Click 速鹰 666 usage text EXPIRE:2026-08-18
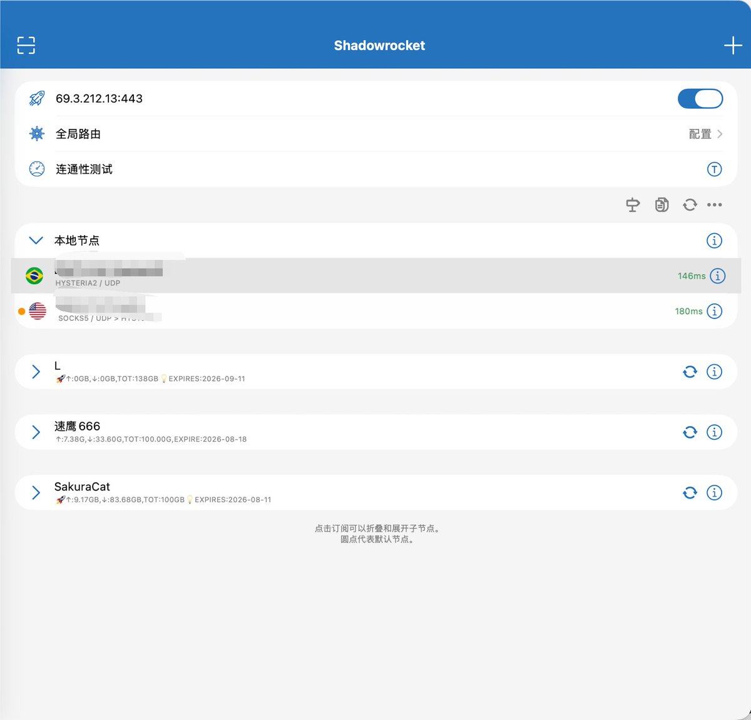This screenshot has height=720, width=751. click(151, 439)
